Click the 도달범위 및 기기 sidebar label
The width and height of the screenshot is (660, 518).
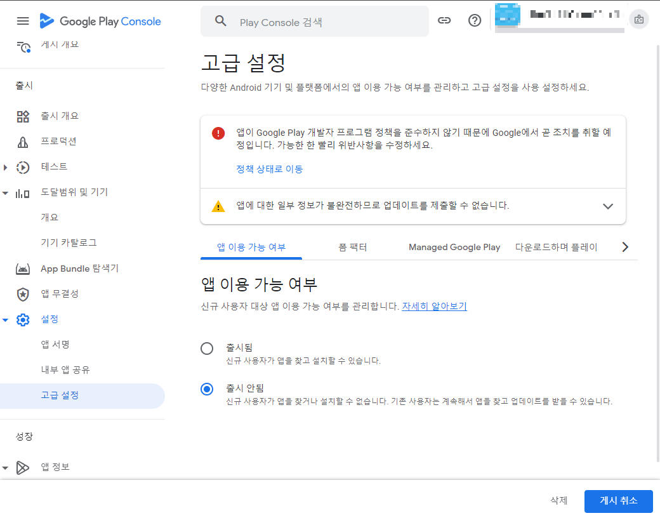point(74,192)
